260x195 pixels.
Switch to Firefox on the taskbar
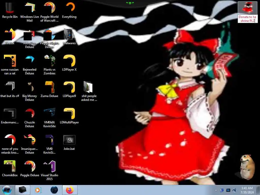point(70,190)
